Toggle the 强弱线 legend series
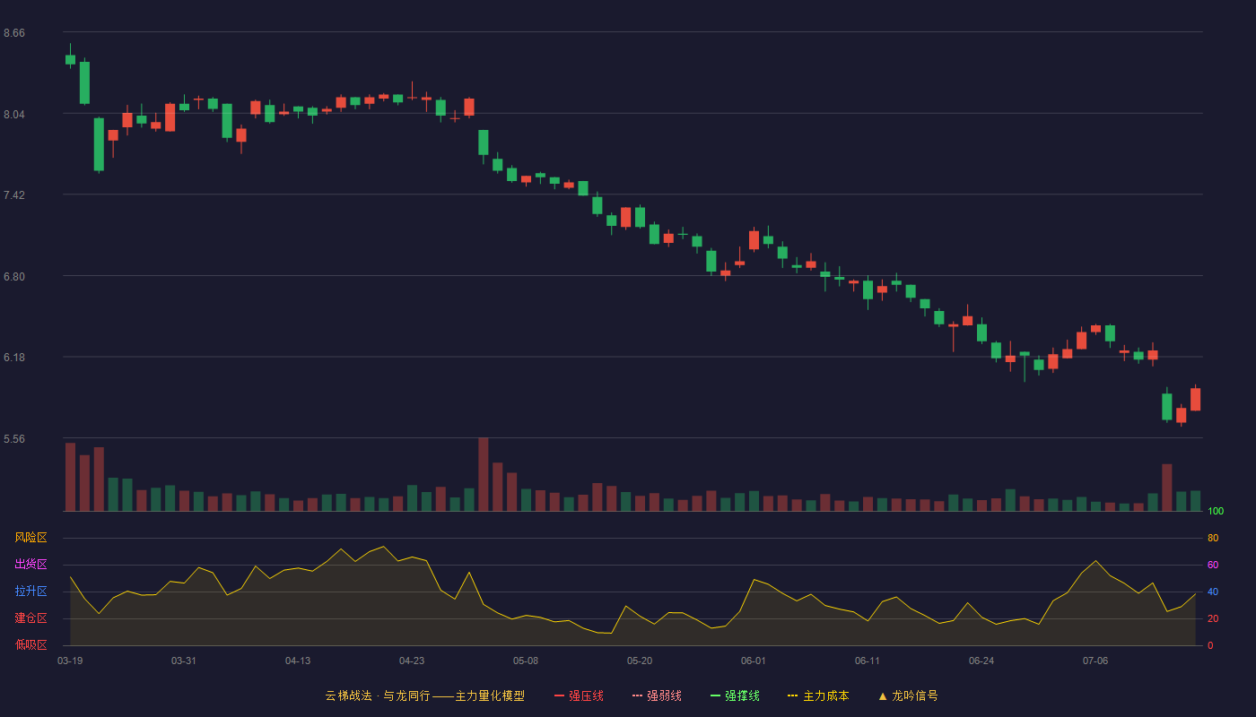1256x717 pixels. point(657,695)
